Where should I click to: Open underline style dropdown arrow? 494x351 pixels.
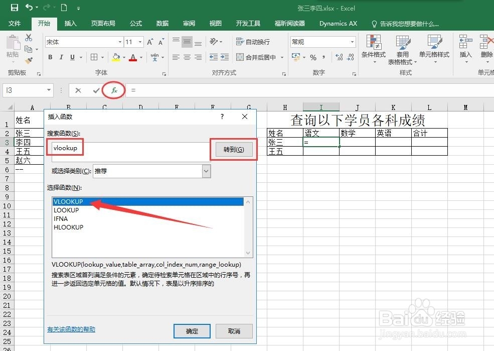tap(81, 57)
